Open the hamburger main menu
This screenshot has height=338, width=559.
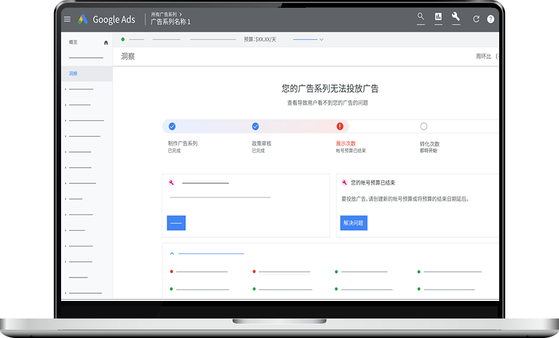click(67, 19)
